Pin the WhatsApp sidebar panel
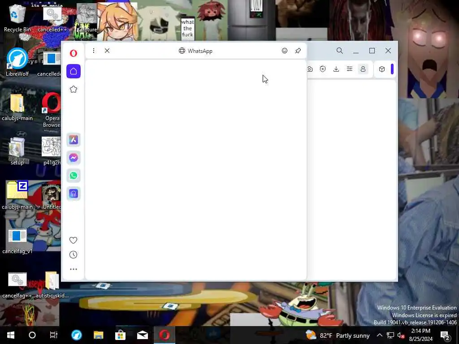This screenshot has width=459, height=344. point(298,51)
